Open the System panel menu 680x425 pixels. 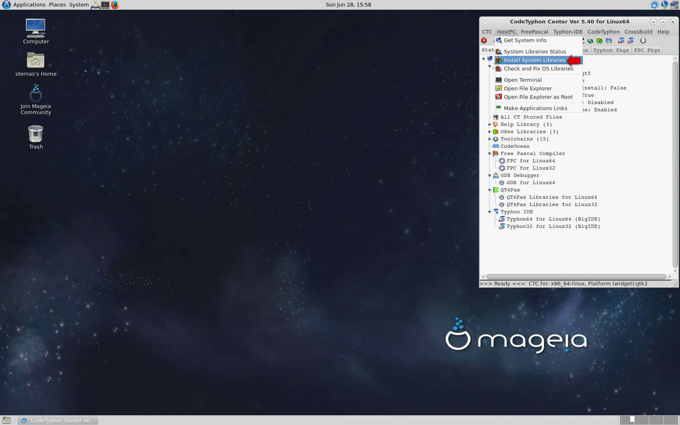pos(79,5)
